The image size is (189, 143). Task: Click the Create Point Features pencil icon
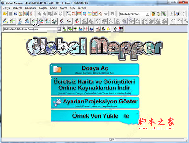[62, 21]
